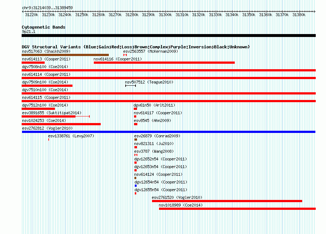Click the blue dgv12654n54 gain block
The width and height of the screenshot is (326, 234).
(136, 186)
